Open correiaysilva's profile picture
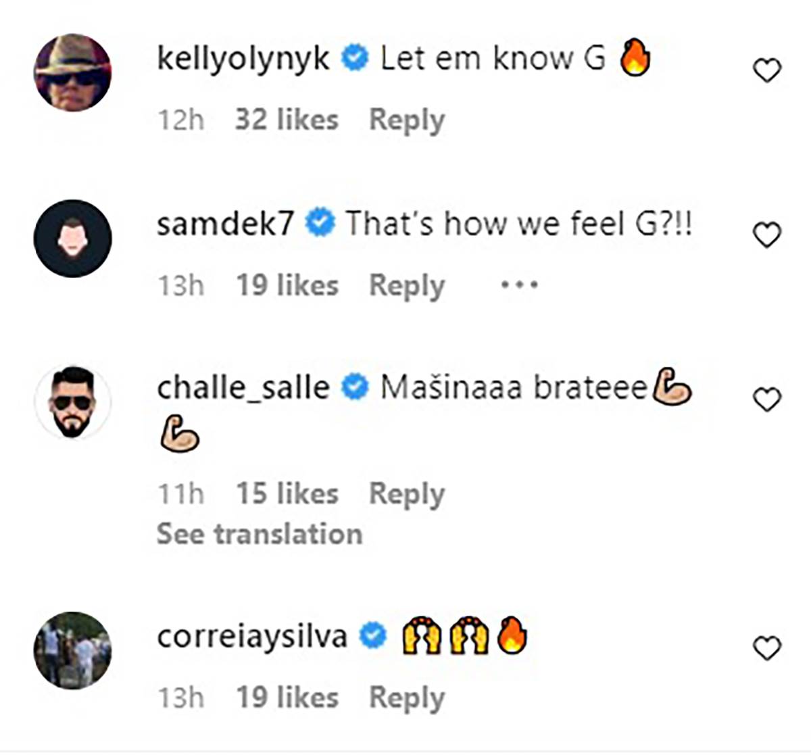The width and height of the screenshot is (811, 755). [72, 650]
